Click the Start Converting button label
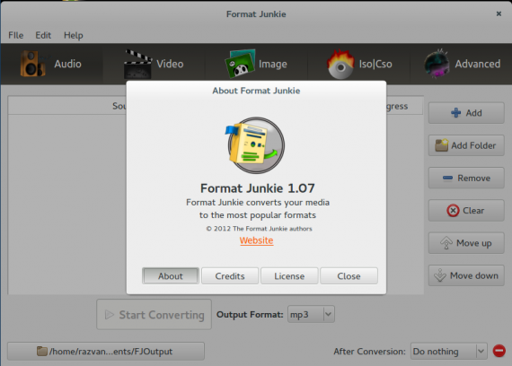Image resolution: width=512 pixels, height=366 pixels. coord(162,315)
